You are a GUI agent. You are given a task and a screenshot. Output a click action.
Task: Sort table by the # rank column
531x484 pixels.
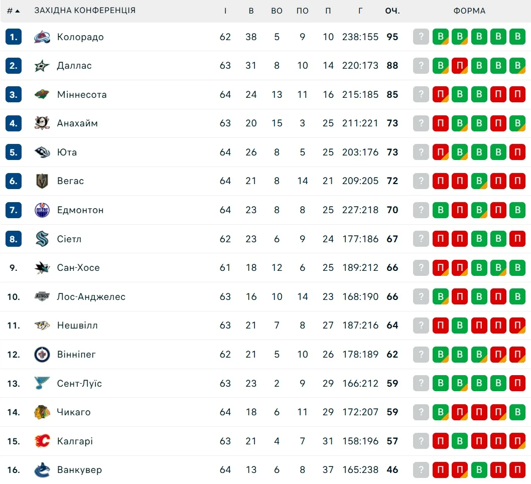[13, 11]
